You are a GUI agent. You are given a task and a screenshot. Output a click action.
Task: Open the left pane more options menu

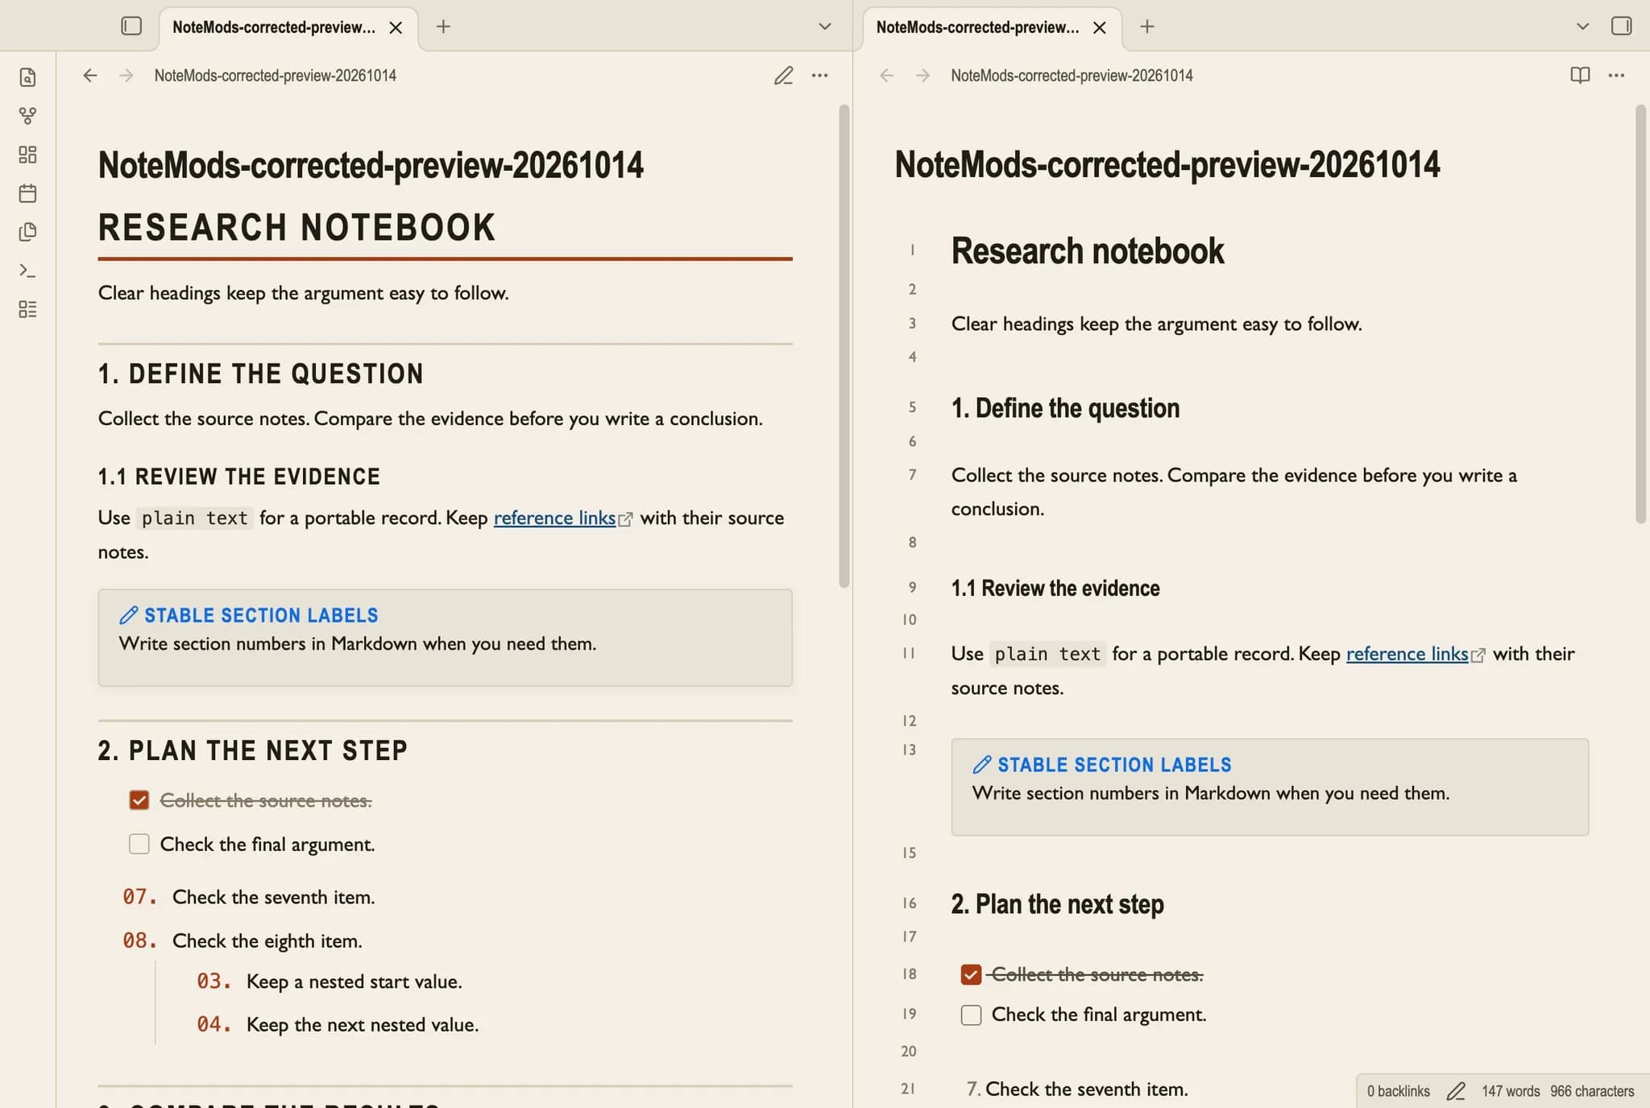coord(820,76)
